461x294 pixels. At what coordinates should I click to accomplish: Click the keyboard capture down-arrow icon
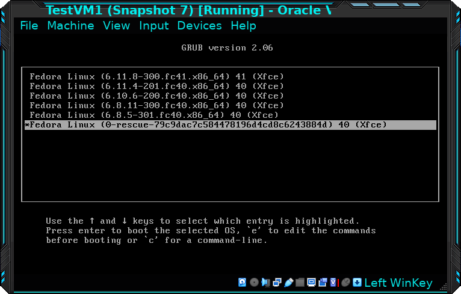pos(357,282)
